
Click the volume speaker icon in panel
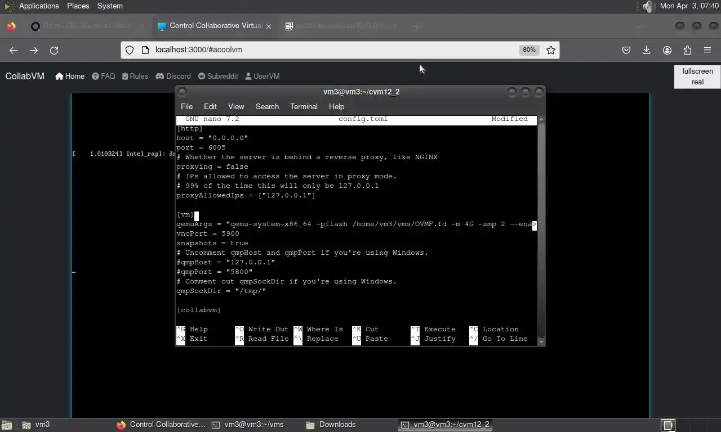click(x=648, y=6)
